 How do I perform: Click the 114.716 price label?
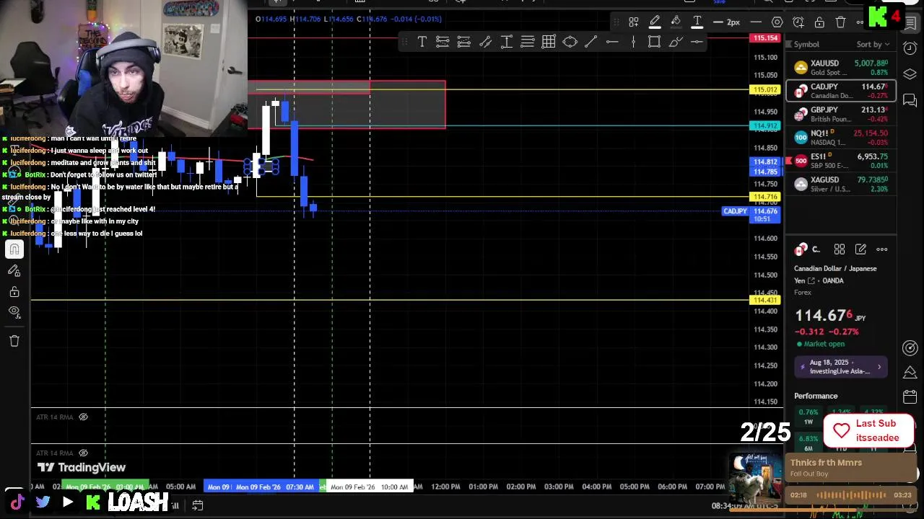pos(765,197)
